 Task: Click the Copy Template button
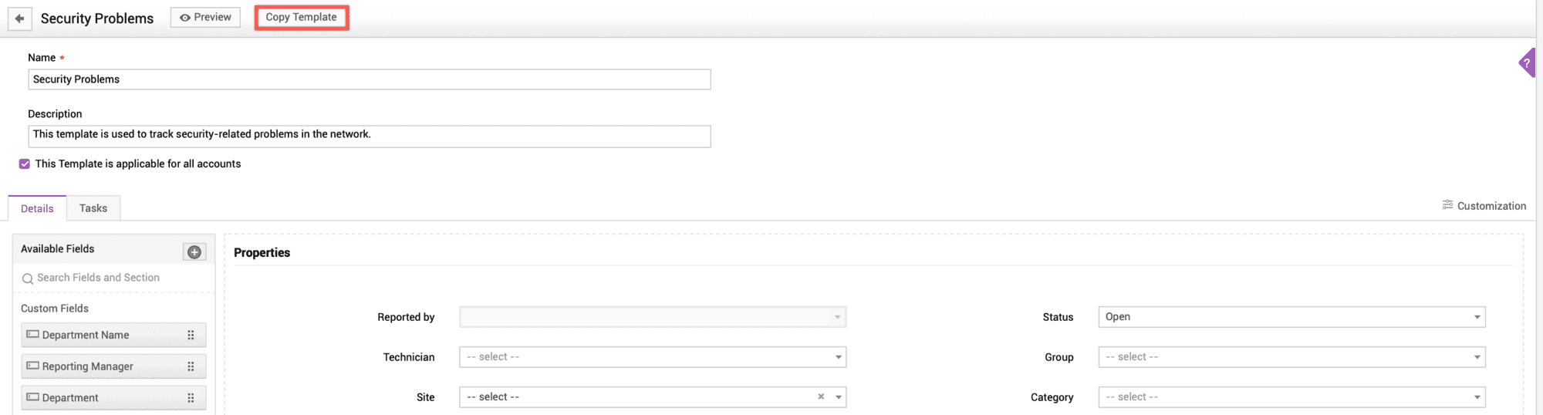pyautogui.click(x=302, y=17)
